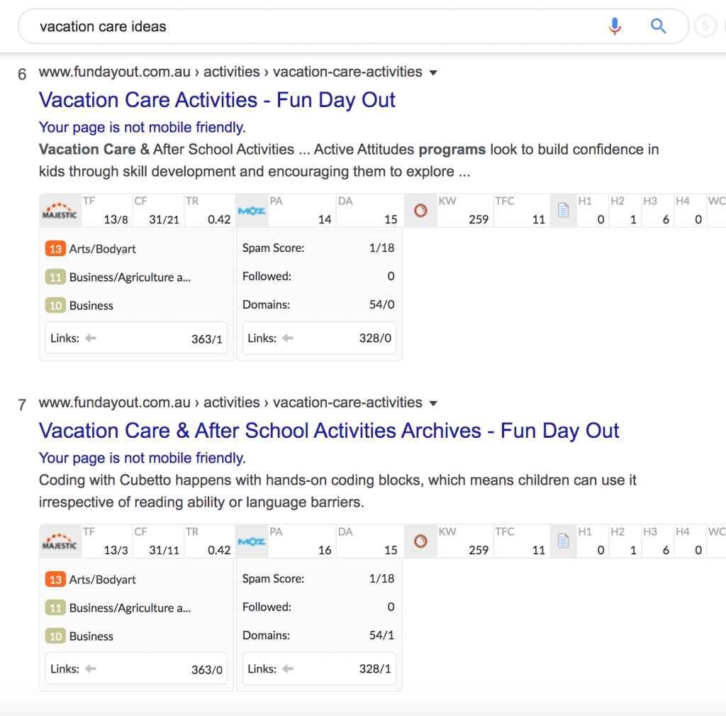This screenshot has width=726, height=716.
Task: Click the Majestic Links box reading 363/0
Action: (136, 668)
